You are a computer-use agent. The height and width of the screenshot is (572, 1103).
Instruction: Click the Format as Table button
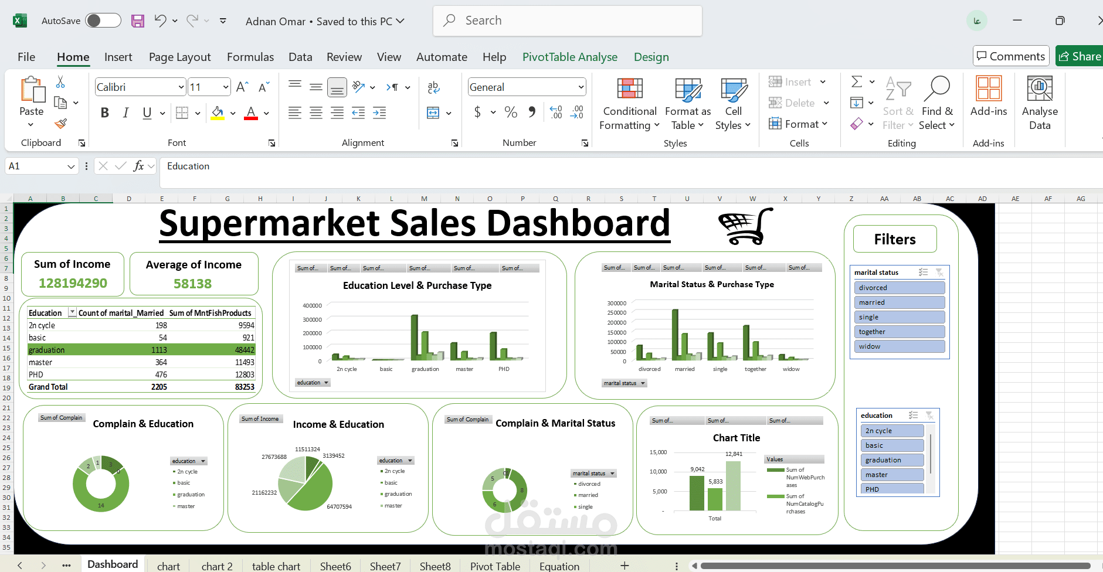[688, 103]
